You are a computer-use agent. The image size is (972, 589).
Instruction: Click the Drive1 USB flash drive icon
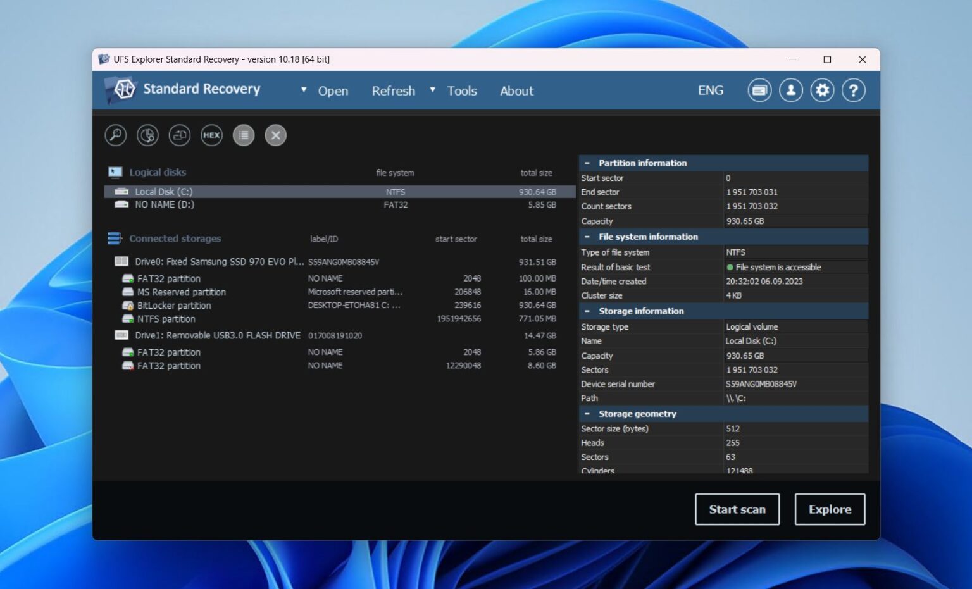point(121,335)
